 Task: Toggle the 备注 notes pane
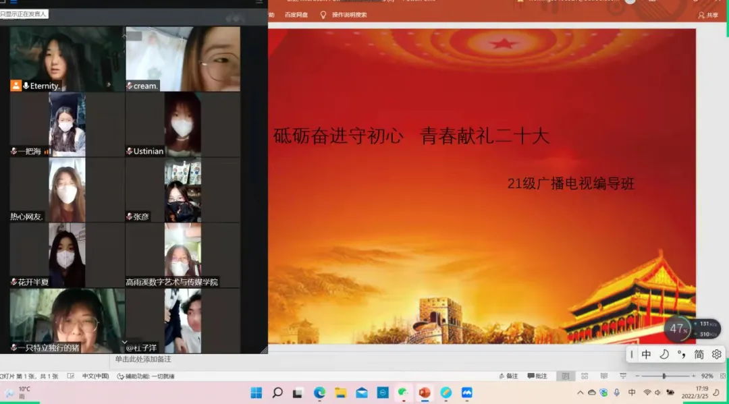(x=509, y=376)
